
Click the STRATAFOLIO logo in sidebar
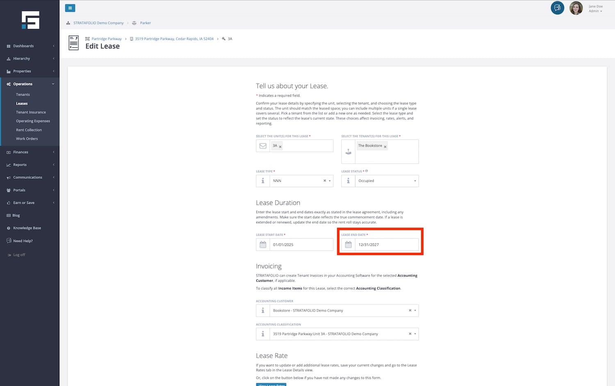click(x=30, y=20)
